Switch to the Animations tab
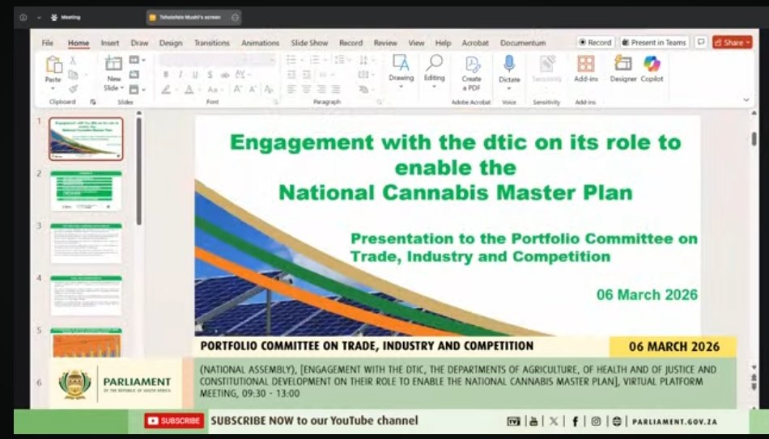The image size is (769, 439). coord(260,43)
